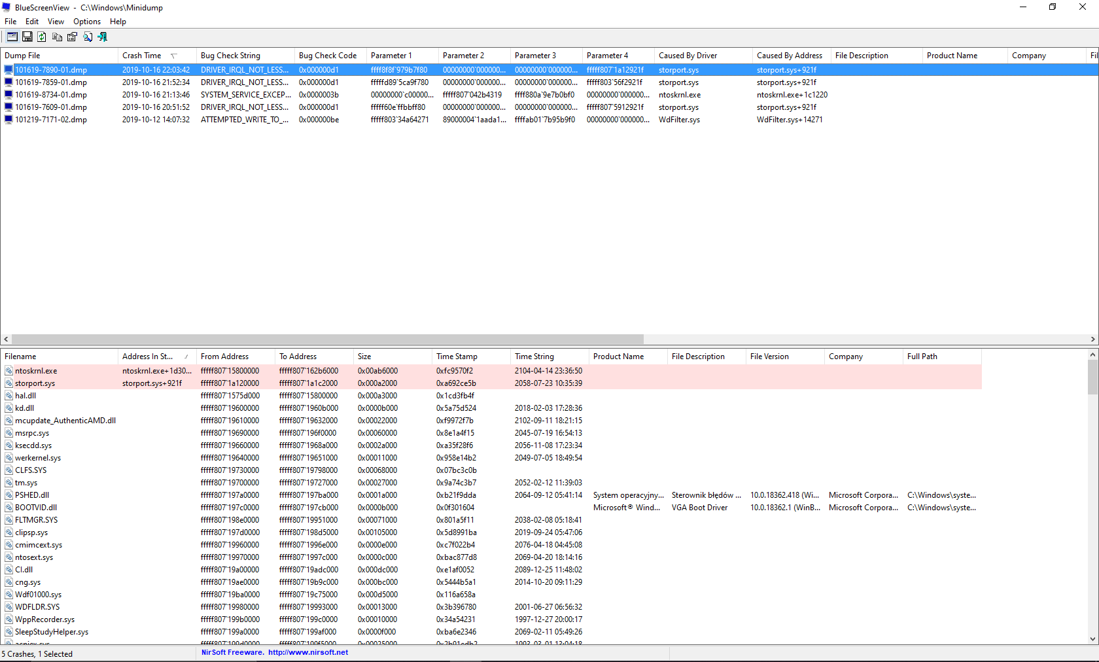The image size is (1099, 662).
Task: Select the werkernel.sys row
Action: 491,458
